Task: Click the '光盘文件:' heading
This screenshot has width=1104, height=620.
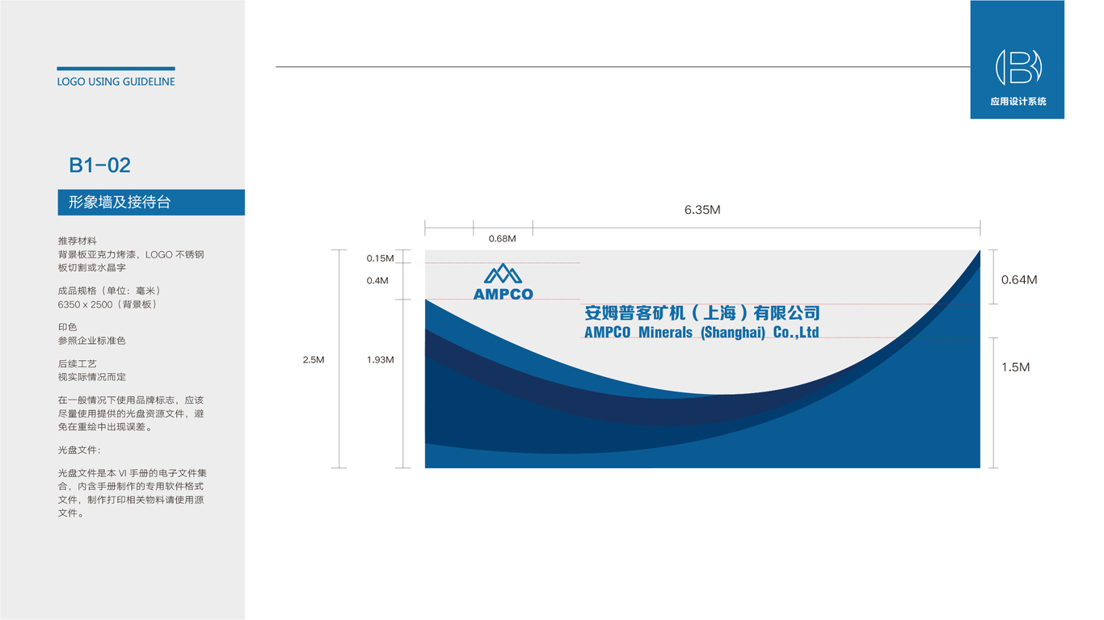Action: pos(80,450)
